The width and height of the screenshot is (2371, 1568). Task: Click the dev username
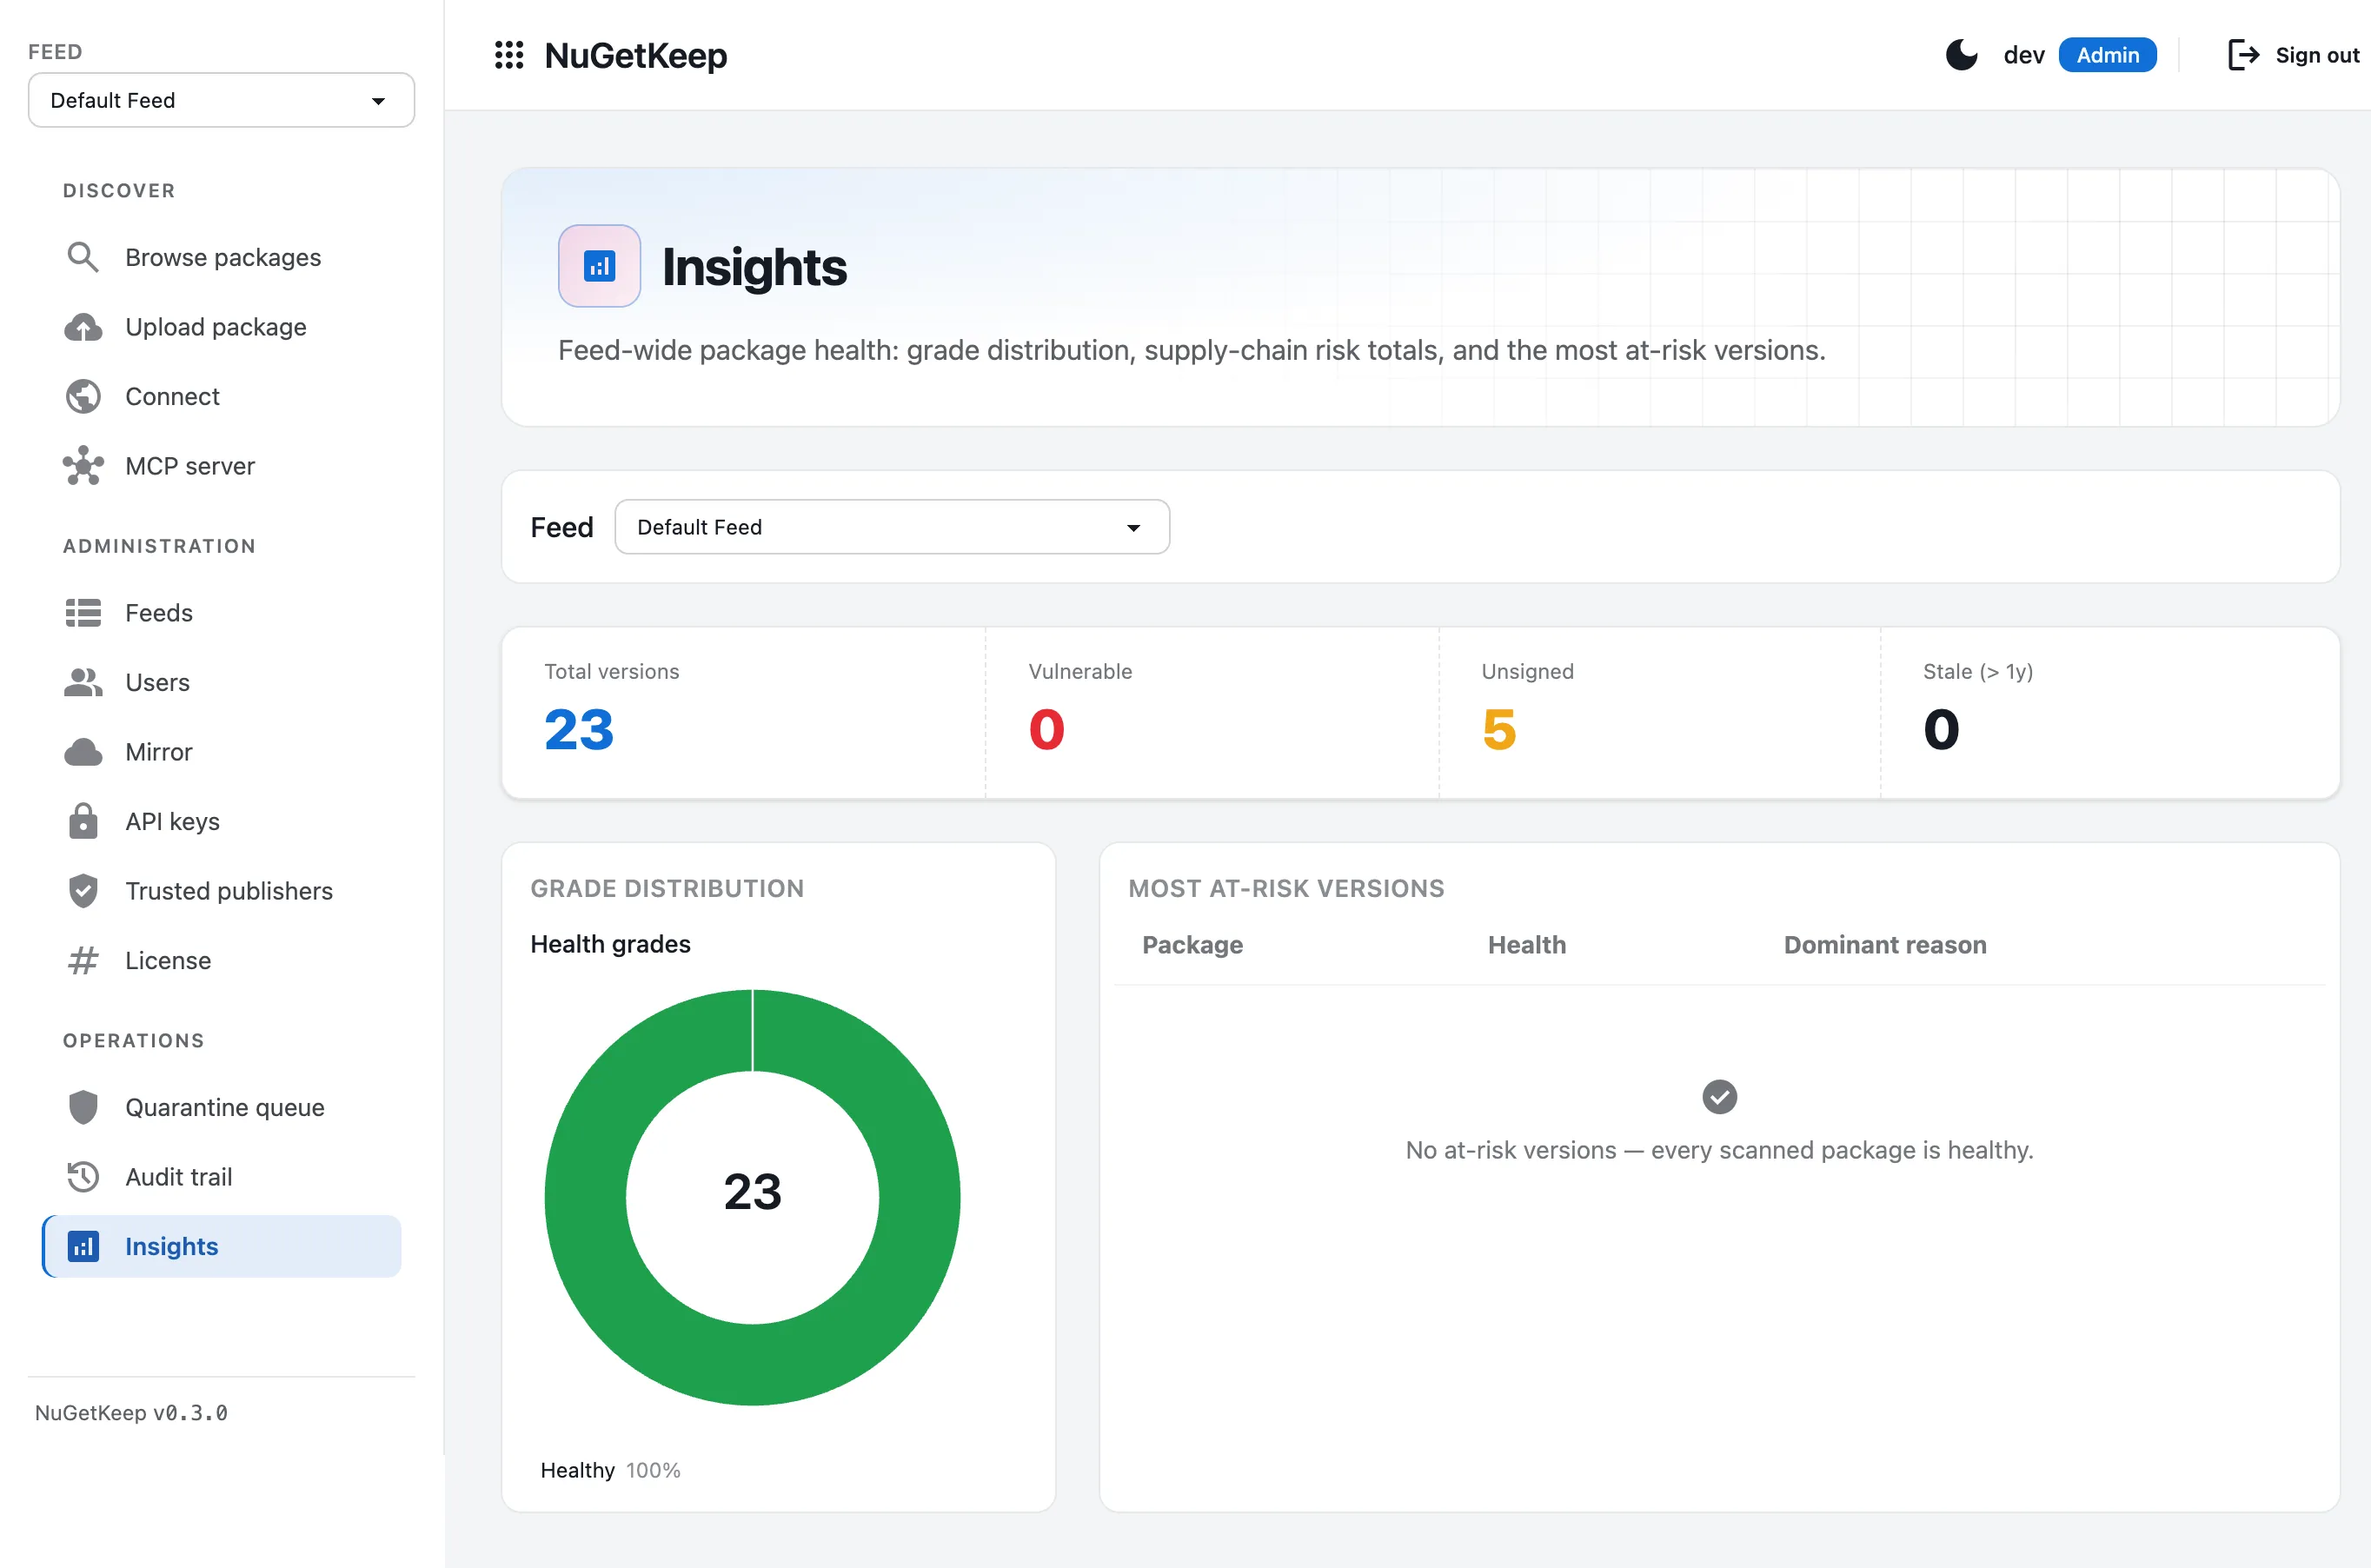(2024, 55)
